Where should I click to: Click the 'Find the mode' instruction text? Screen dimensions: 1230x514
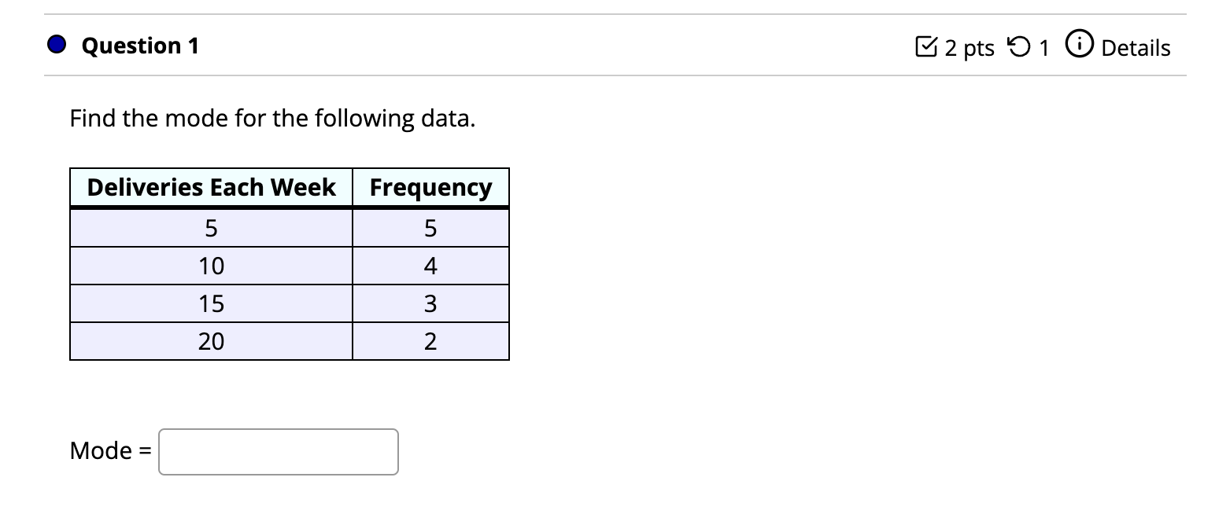coord(272,119)
